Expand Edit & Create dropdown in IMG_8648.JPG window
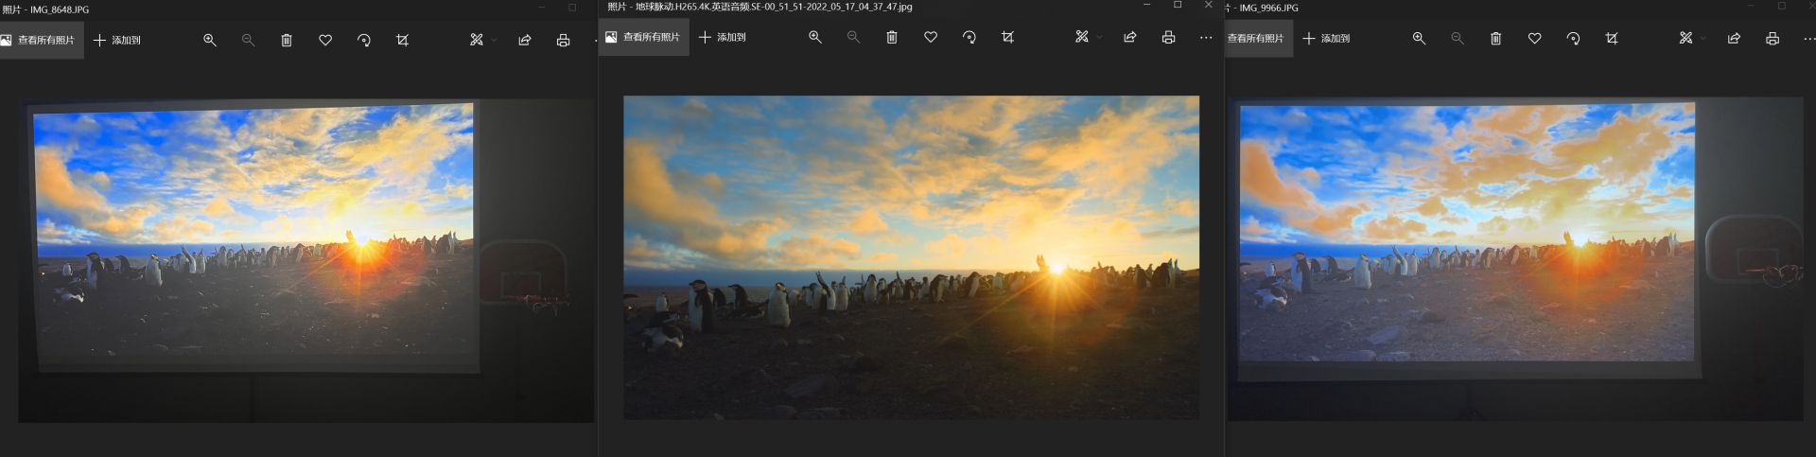The height and width of the screenshot is (457, 1816). tap(482, 40)
